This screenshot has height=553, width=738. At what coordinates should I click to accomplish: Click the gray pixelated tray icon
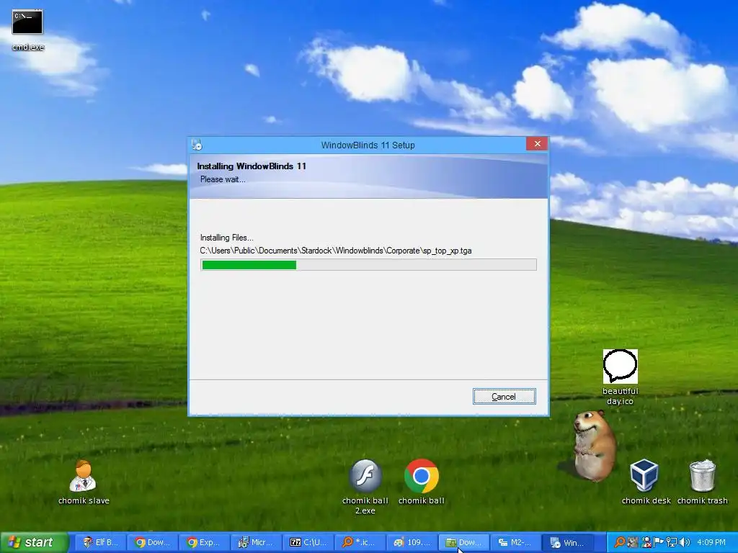633,542
